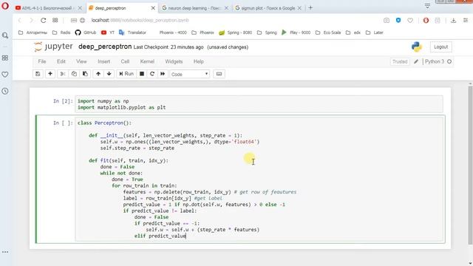
Task: Restart the kernel with the circular arrow icon
Action: click(x=152, y=74)
